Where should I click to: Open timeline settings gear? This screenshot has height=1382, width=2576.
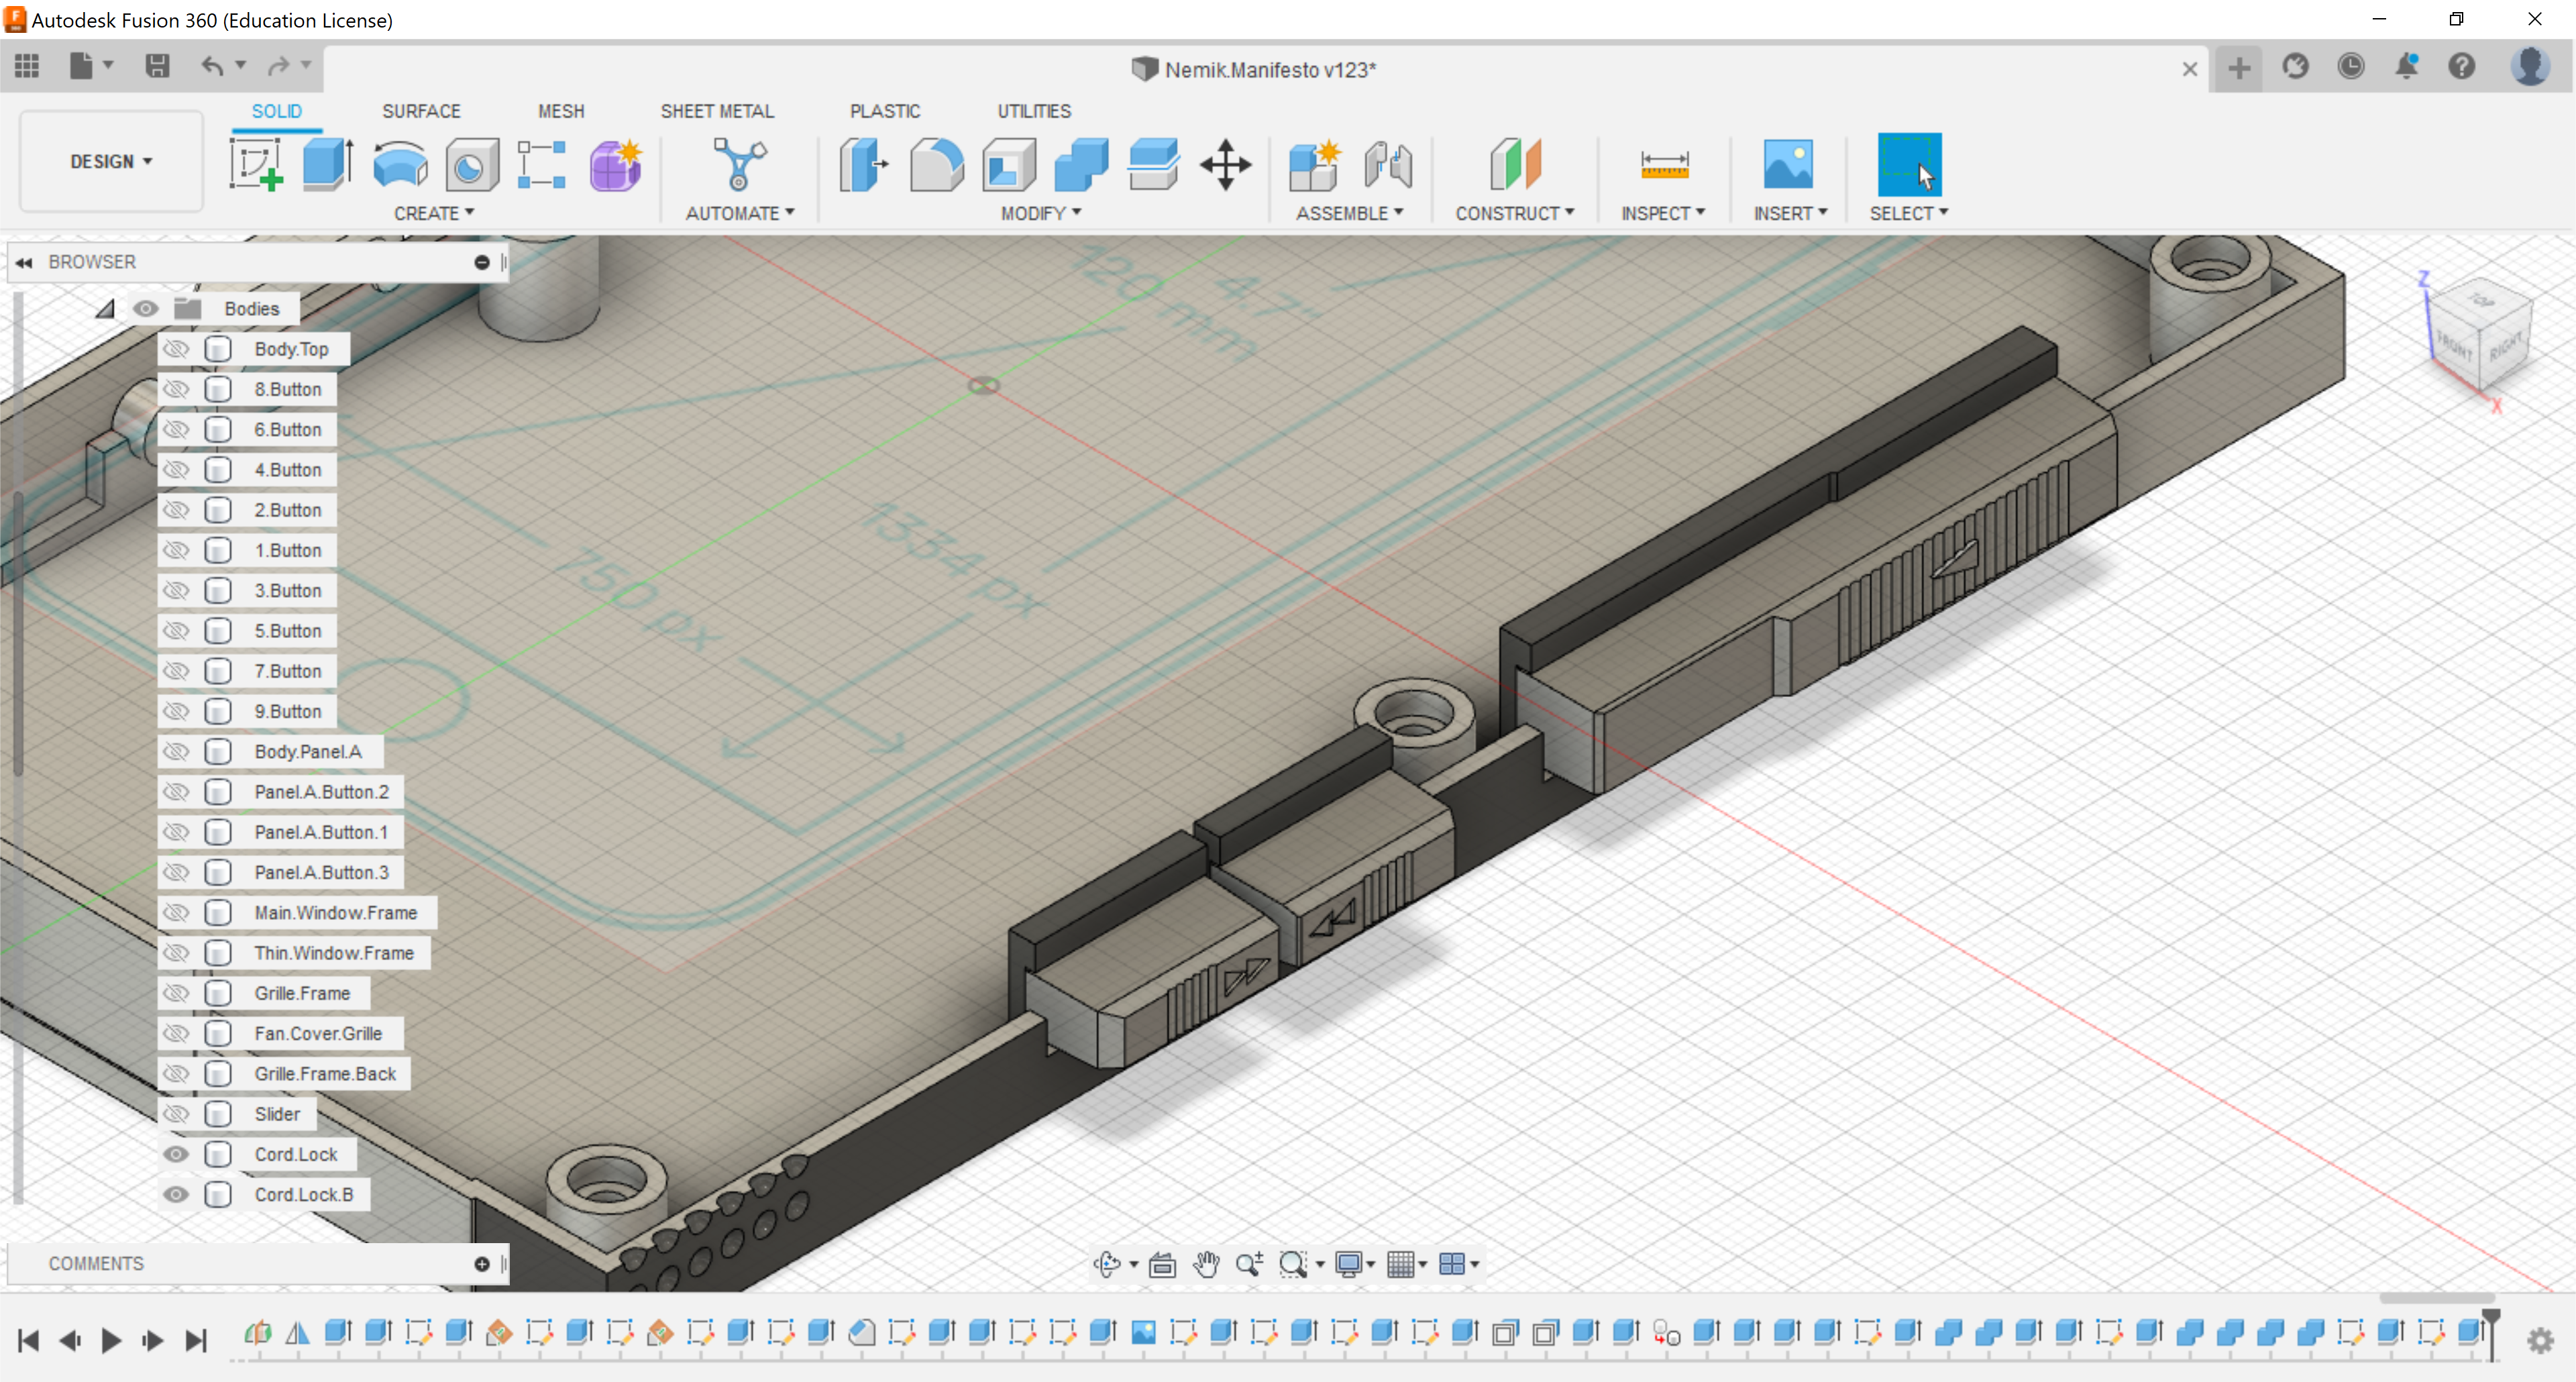point(2541,1340)
